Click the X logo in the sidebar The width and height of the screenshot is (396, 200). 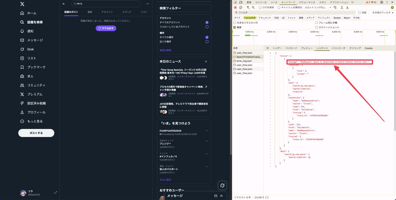tap(22, 4)
